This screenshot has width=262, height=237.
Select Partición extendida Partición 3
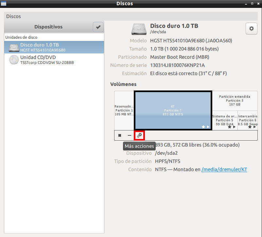tap(235, 101)
